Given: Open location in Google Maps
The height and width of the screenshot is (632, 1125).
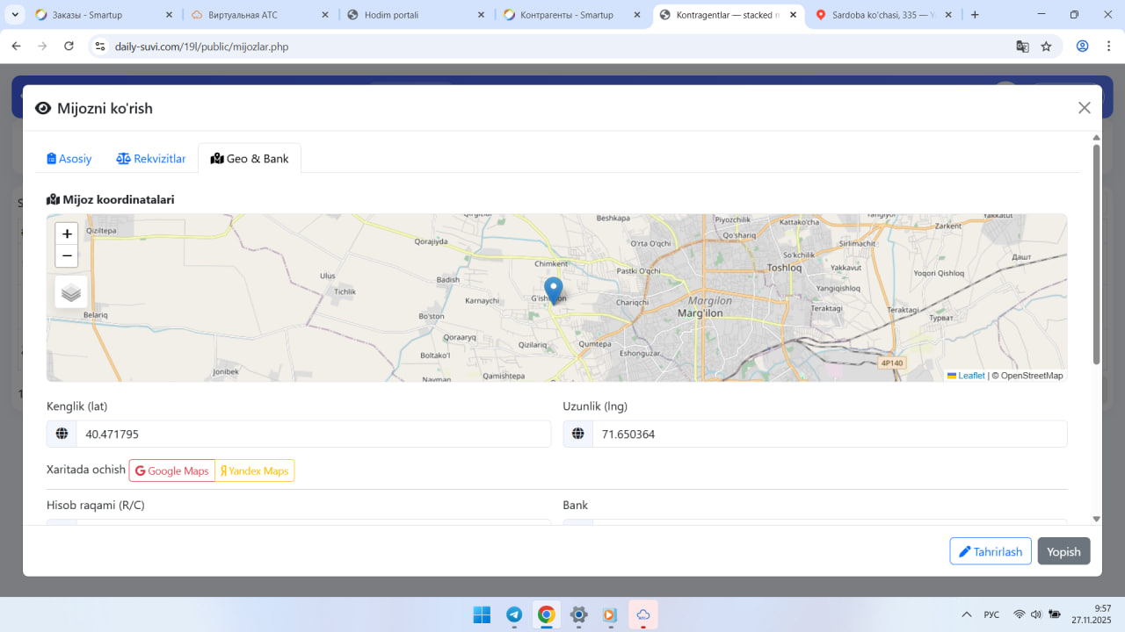Looking at the screenshot, I should coord(172,470).
